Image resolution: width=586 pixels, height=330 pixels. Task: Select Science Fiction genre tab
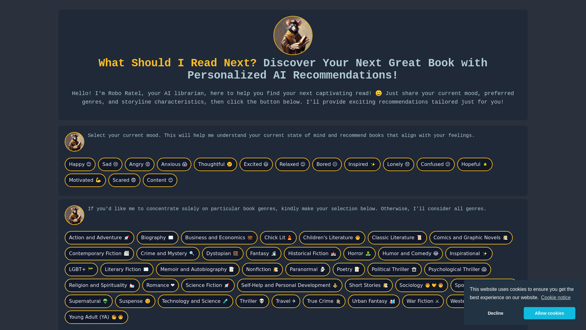(208, 285)
